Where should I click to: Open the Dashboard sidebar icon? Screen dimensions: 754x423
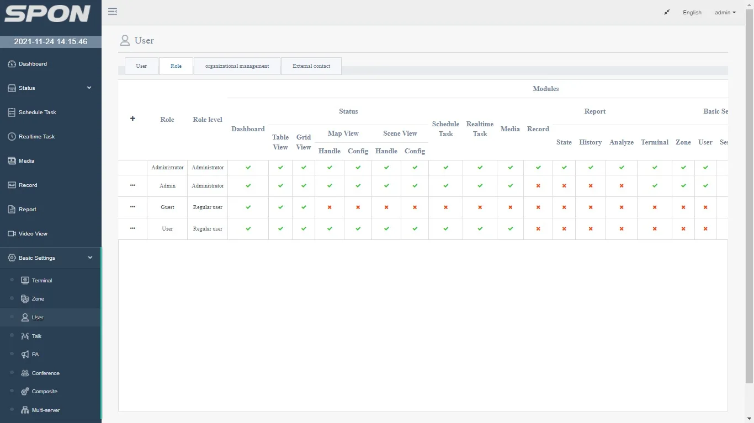point(12,64)
